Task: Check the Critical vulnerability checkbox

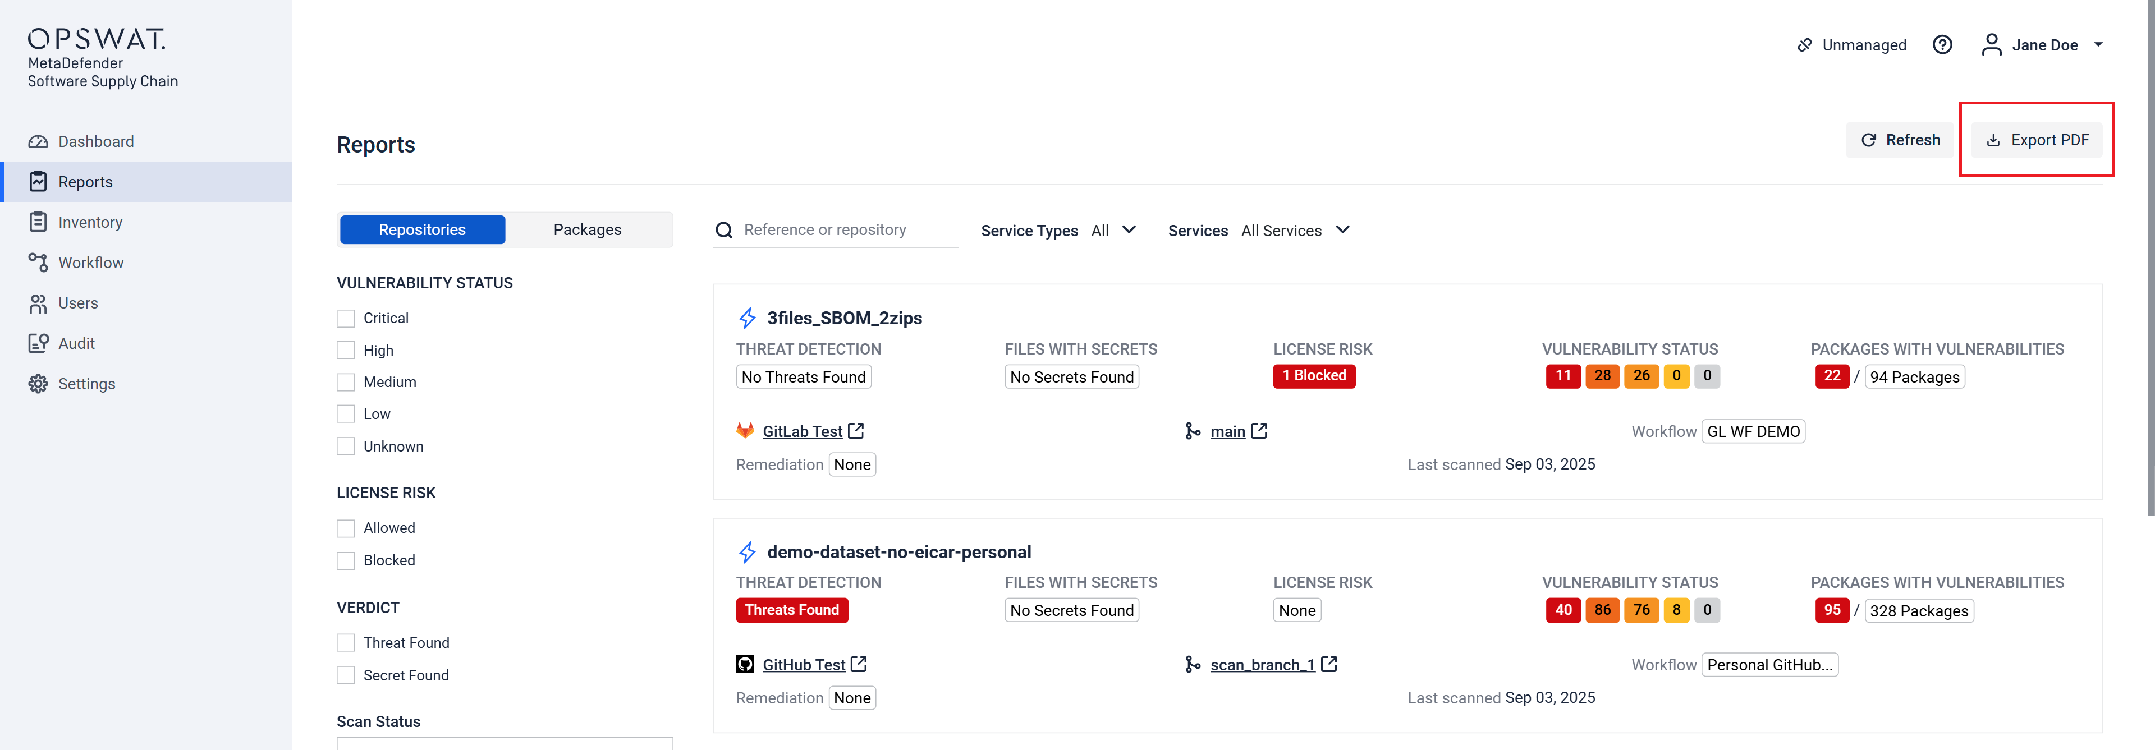Action: point(346,319)
